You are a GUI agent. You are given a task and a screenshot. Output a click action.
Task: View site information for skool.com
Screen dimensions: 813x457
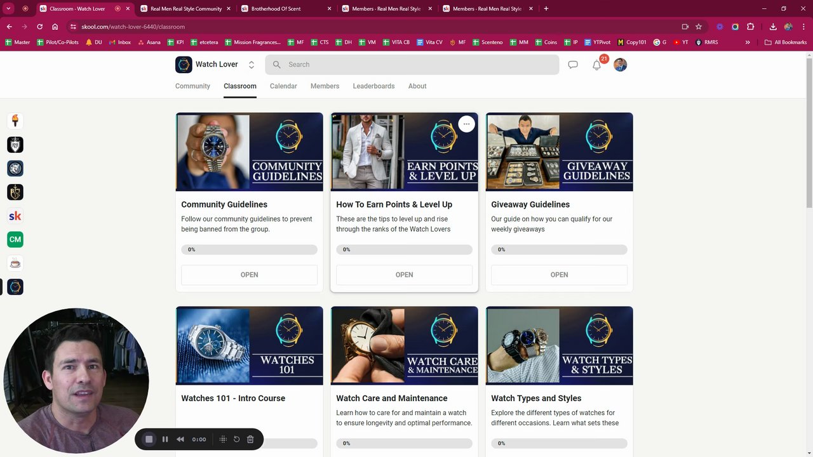pyautogui.click(x=73, y=27)
